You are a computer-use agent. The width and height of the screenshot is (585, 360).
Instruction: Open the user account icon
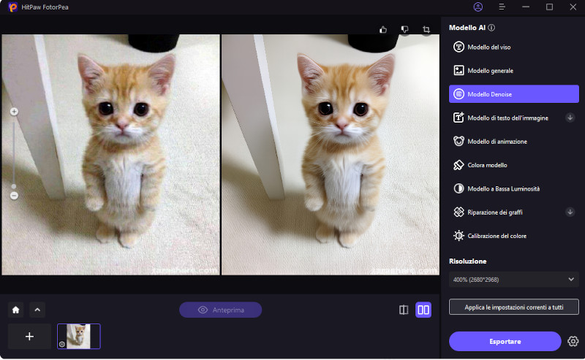point(478,7)
